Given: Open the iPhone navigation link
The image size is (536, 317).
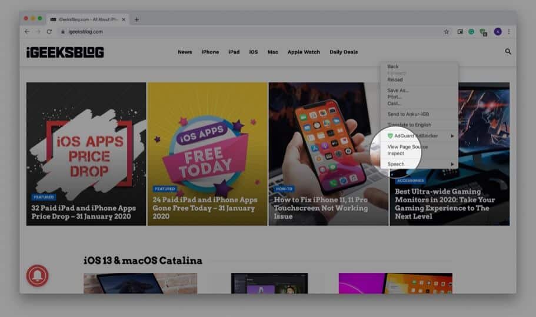Looking at the screenshot, I should (x=210, y=52).
